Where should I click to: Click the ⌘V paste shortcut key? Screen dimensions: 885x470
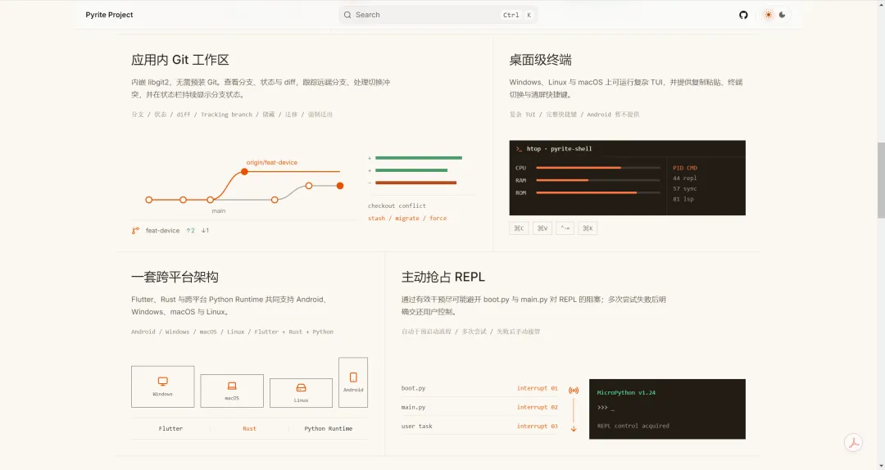pyautogui.click(x=542, y=228)
